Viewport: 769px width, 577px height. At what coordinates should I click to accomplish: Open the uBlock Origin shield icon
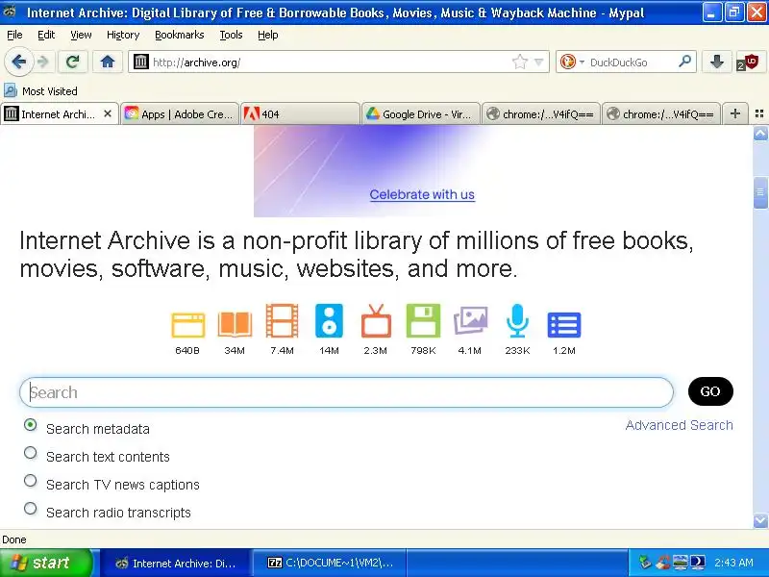749,63
